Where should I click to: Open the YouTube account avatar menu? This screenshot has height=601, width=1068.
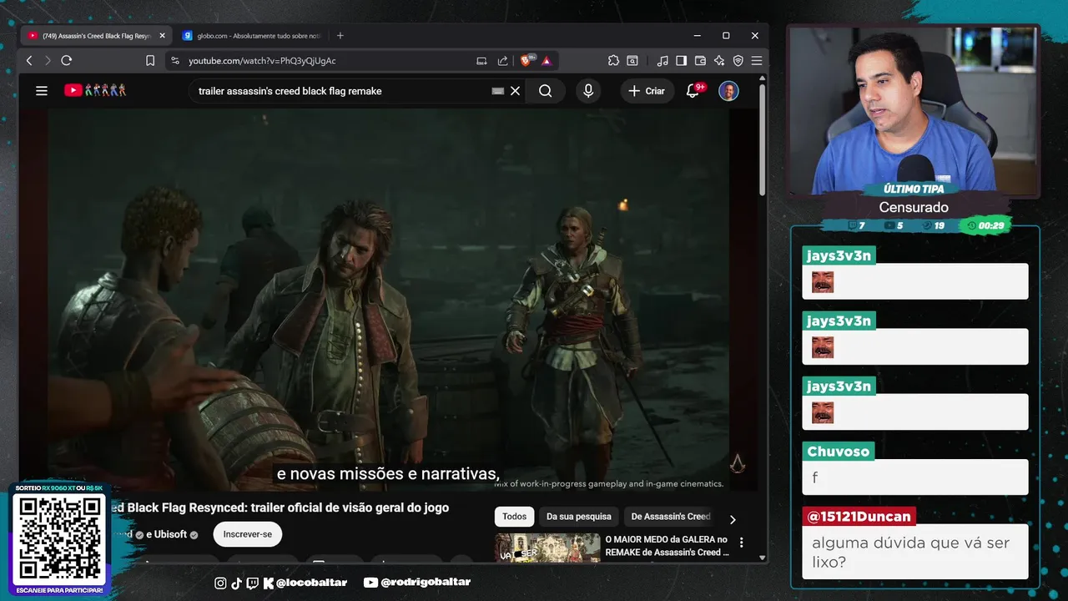tap(728, 91)
